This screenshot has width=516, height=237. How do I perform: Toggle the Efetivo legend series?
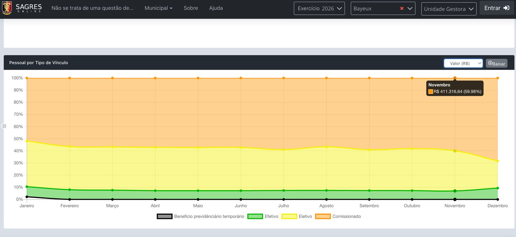[255, 216]
